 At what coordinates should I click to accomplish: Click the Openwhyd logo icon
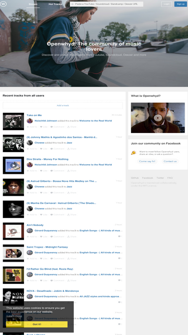tap(3, 4)
